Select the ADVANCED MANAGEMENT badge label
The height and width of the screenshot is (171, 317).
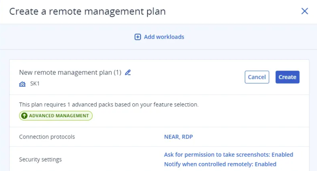pos(59,116)
